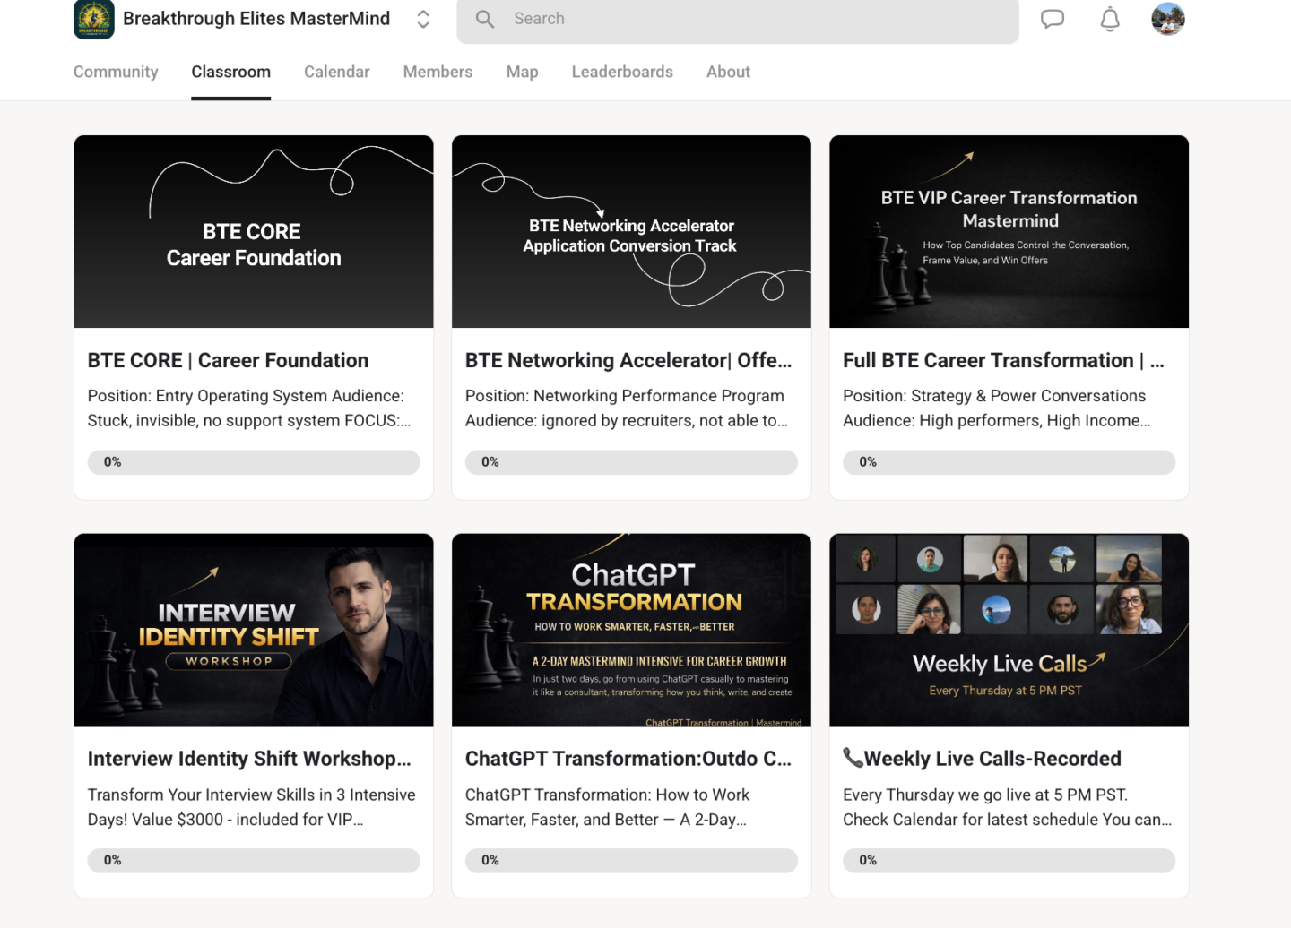
Task: Open the user profile avatar
Action: coord(1167,19)
